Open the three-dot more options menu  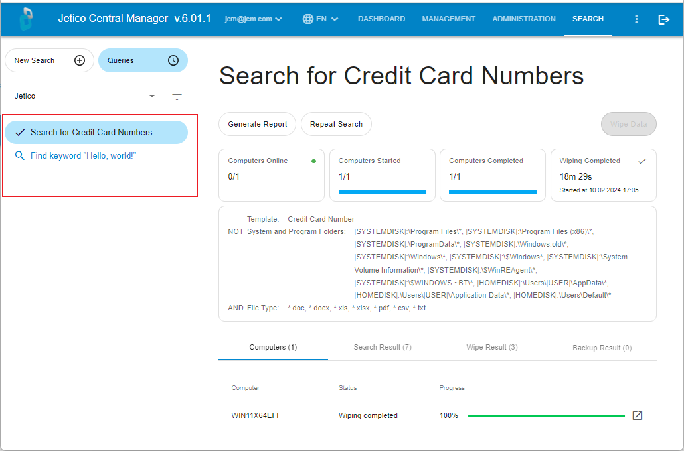(636, 19)
